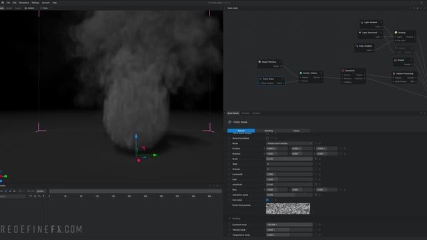Screen dimensions: 427x240
Task: Enable the Show Force Mask checkbox
Action: pos(268,138)
